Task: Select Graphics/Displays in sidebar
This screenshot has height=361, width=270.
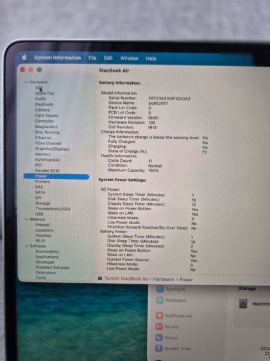Action: 52,149
